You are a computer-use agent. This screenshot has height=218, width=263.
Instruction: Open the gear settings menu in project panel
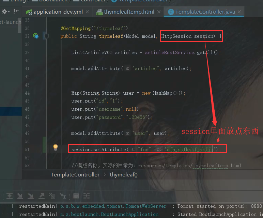[5, 12]
